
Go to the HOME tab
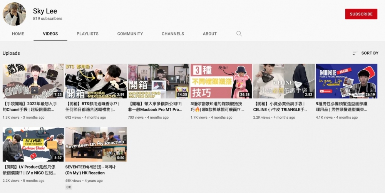click(x=18, y=34)
